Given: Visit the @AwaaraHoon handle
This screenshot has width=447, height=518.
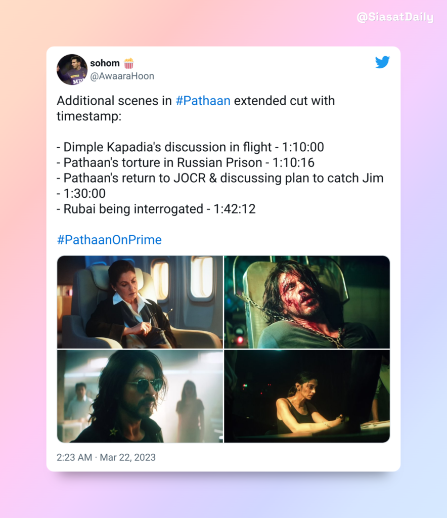Looking at the screenshot, I should click(122, 76).
